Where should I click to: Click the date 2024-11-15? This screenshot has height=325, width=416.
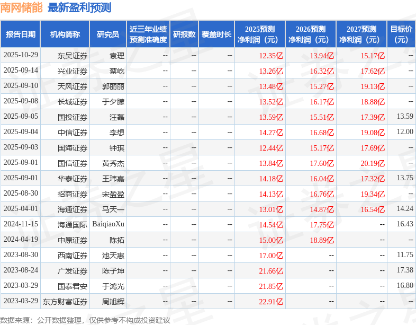pos(21,224)
